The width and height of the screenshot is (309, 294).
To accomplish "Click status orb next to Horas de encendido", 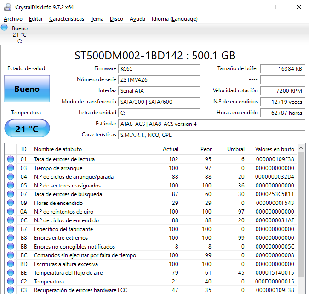I will pyautogui.click(x=11, y=203).
